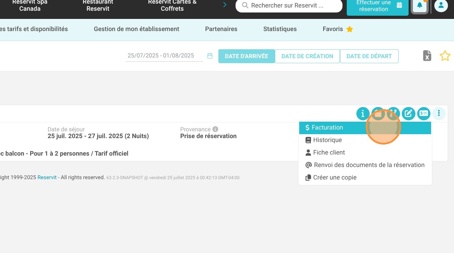Viewport: 454px width, 253px height.
Task: Open Fiche client from the menu
Action: [365, 152]
